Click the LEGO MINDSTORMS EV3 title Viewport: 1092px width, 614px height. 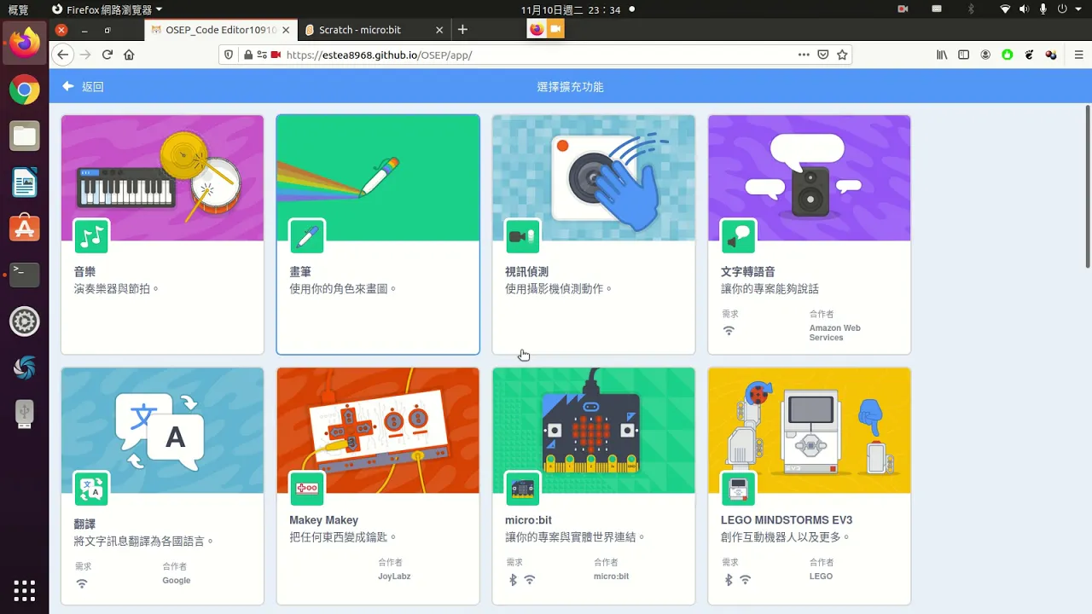point(787,520)
